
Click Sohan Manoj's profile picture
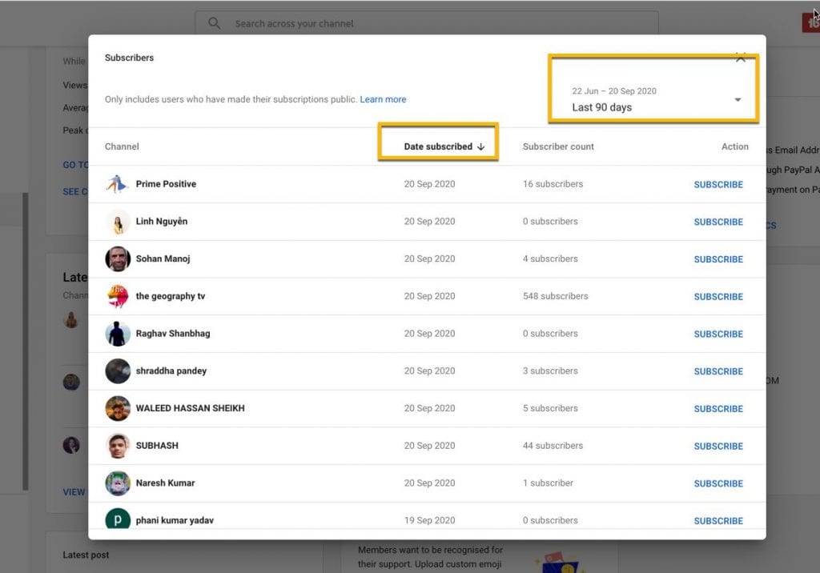coord(117,258)
